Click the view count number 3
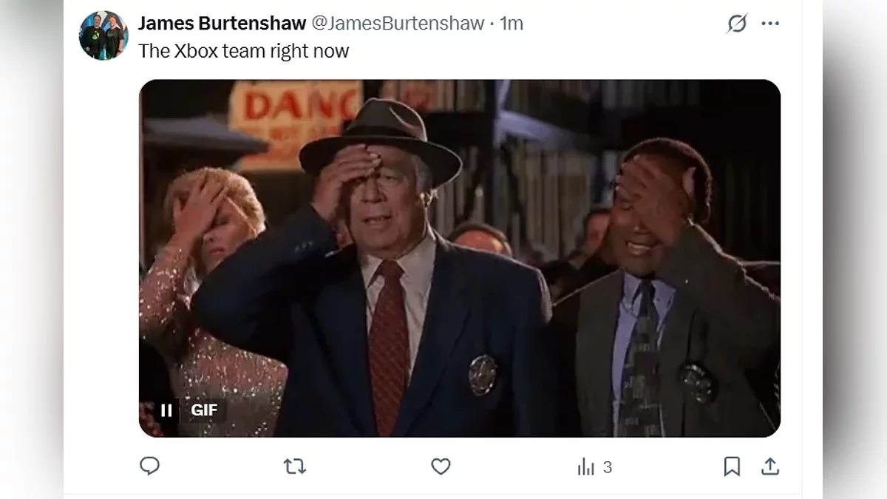The image size is (887, 499). pos(608,467)
